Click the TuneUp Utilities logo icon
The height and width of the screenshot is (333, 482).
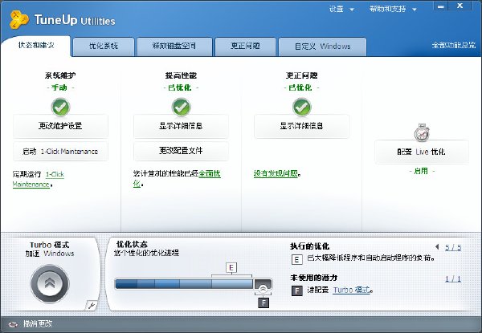(18, 19)
